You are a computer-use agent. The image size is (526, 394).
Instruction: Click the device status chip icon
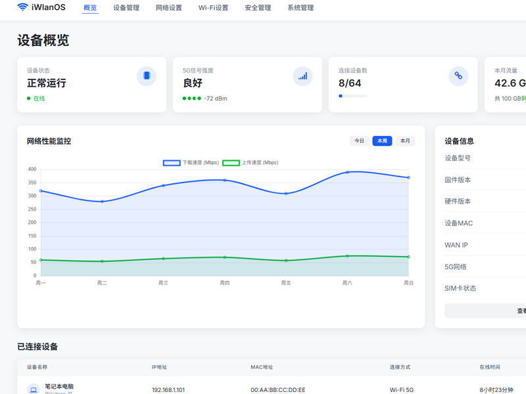(x=147, y=76)
